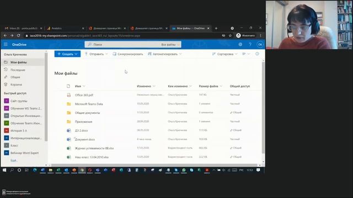Click the Ещё link in quick access
The image size is (353, 198).
coord(14,161)
